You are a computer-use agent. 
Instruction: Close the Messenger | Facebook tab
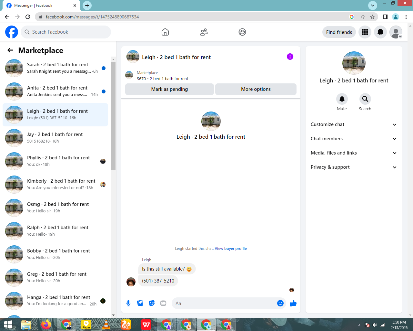[x=75, y=5]
